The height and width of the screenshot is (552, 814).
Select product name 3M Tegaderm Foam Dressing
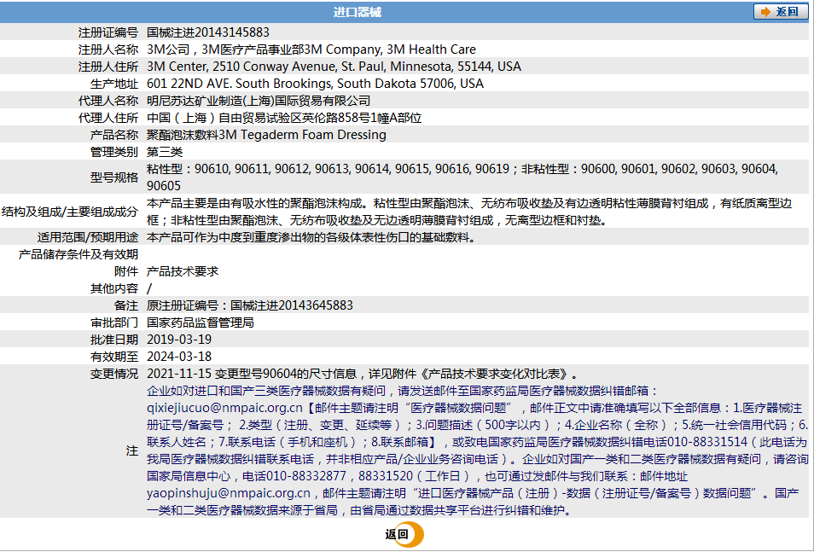303,135
